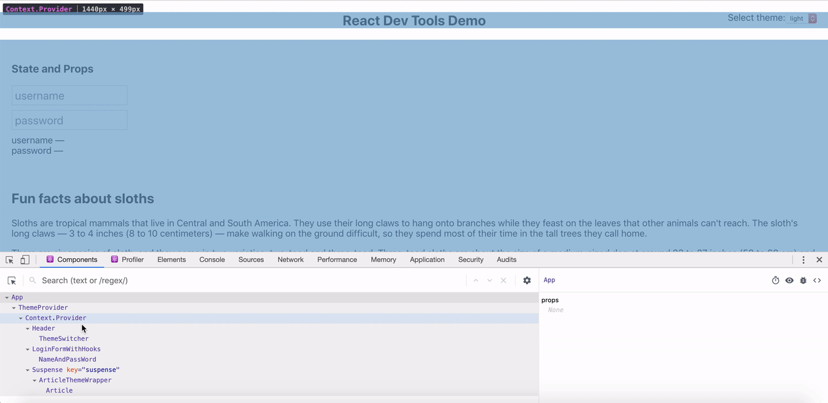
Task: Log component data with bug icon
Action: click(x=803, y=281)
